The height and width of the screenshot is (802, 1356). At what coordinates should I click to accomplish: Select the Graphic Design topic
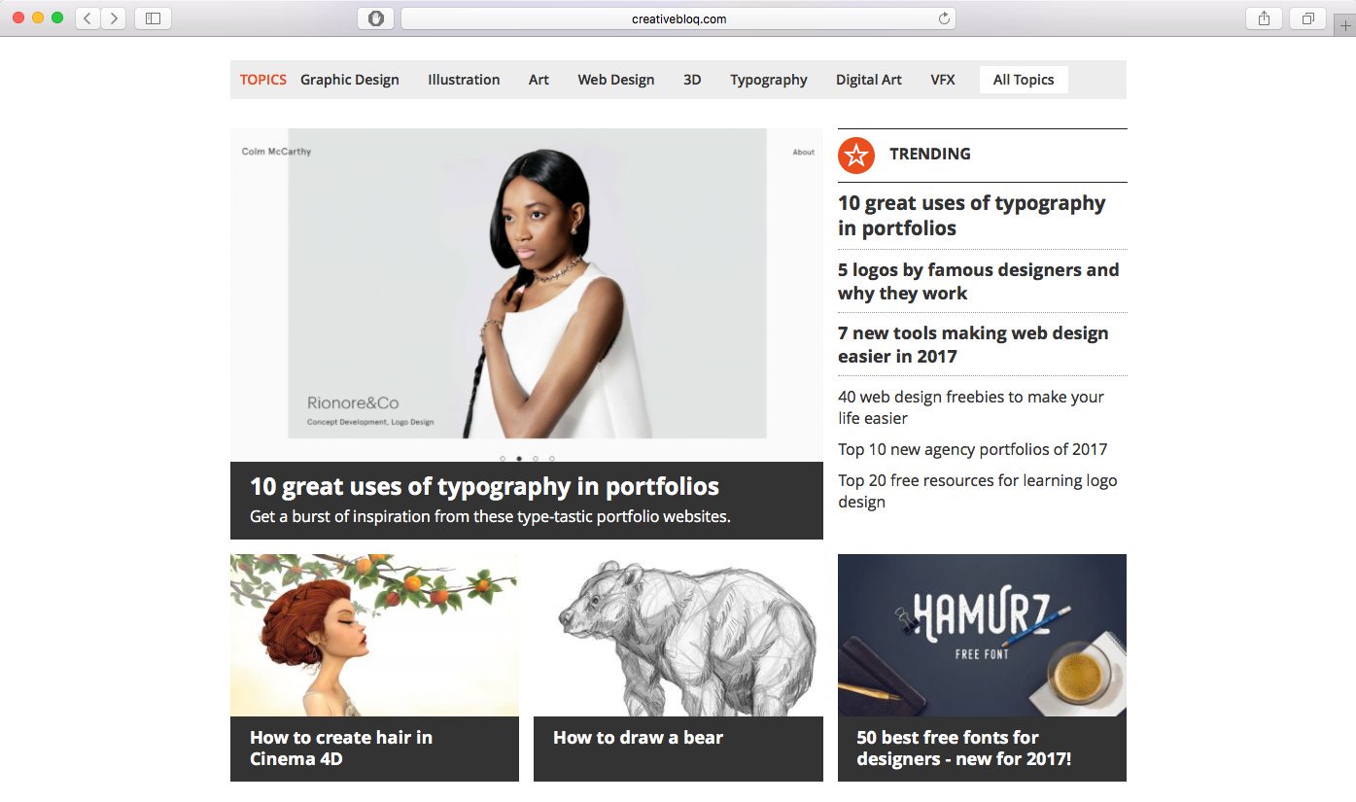(x=350, y=80)
